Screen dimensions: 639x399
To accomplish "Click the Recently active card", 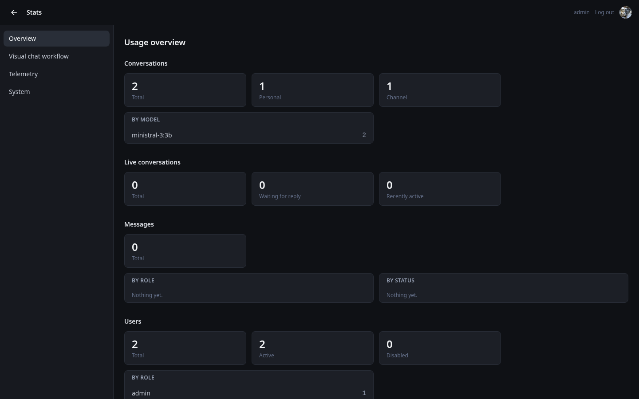I will click(440, 189).
